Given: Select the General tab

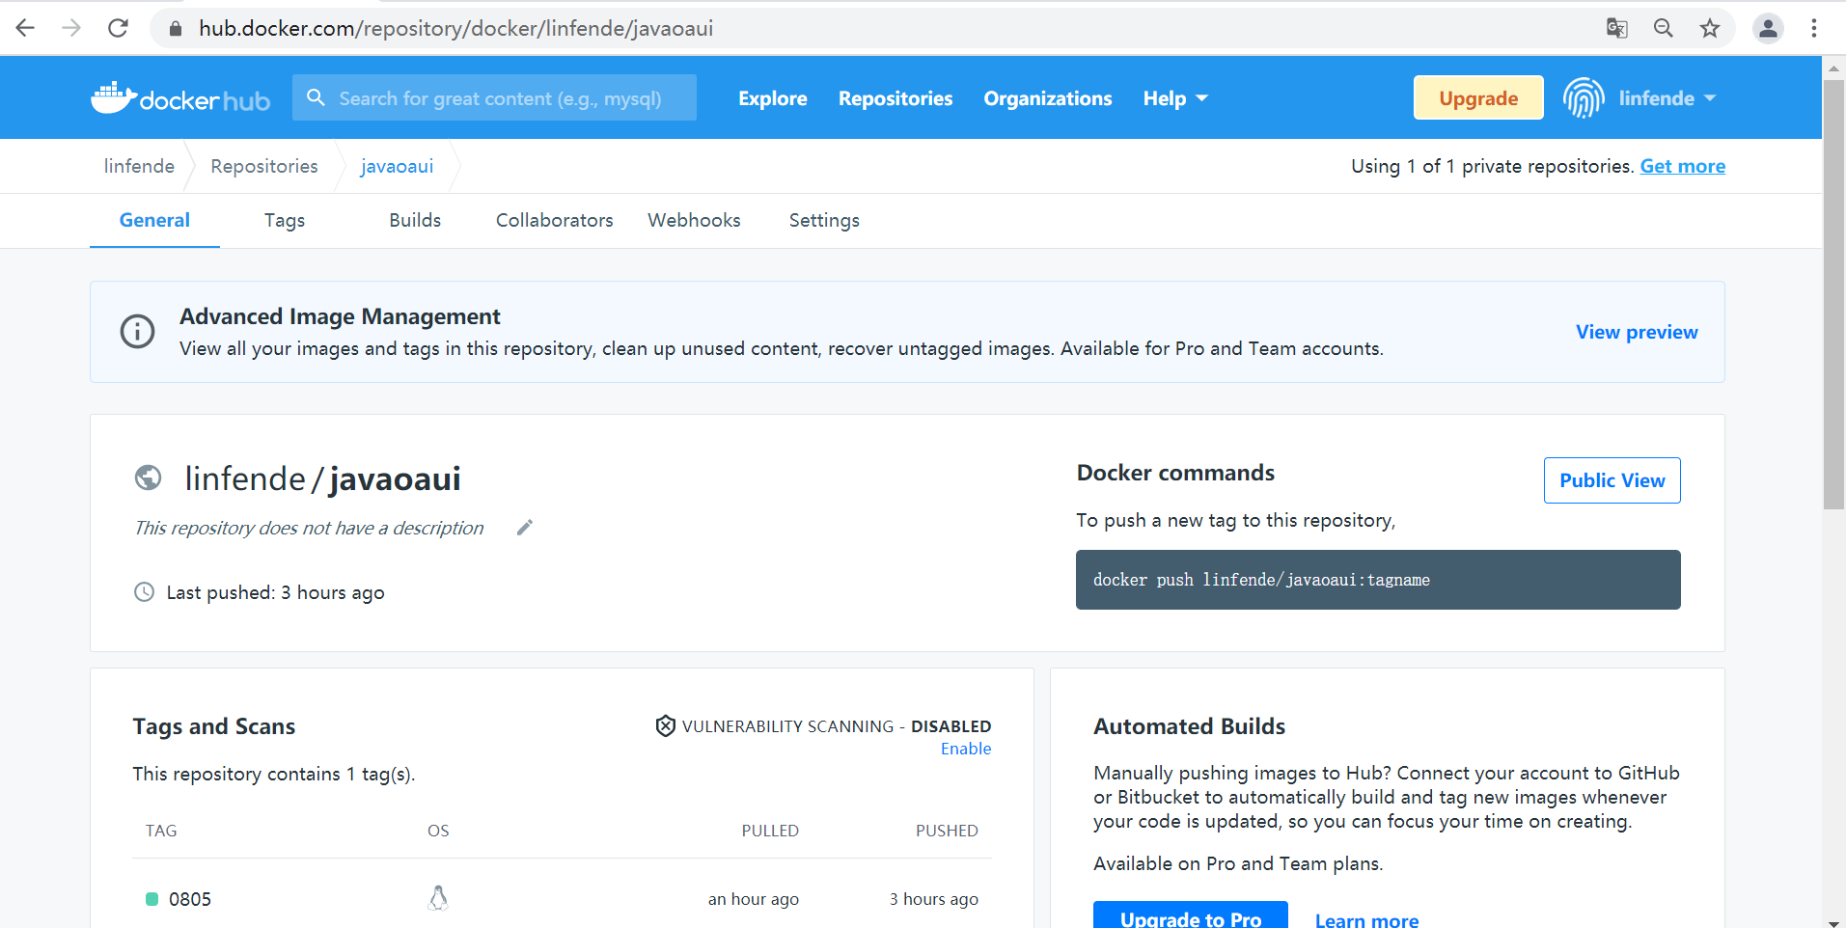Looking at the screenshot, I should (x=154, y=220).
